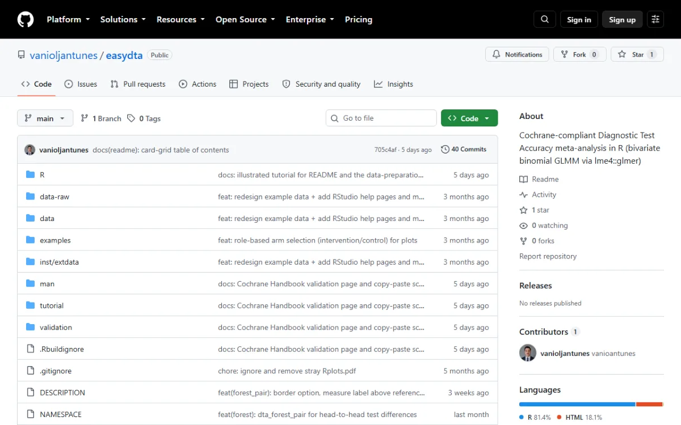Click the Sign in button
681x425 pixels.
click(579, 19)
